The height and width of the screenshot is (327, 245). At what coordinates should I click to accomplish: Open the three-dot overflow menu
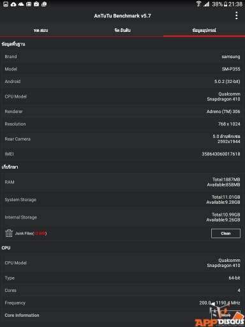[237, 16]
